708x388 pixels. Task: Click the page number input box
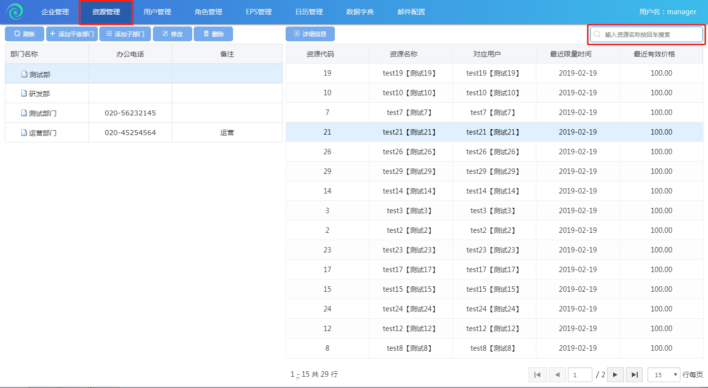[x=580, y=375]
